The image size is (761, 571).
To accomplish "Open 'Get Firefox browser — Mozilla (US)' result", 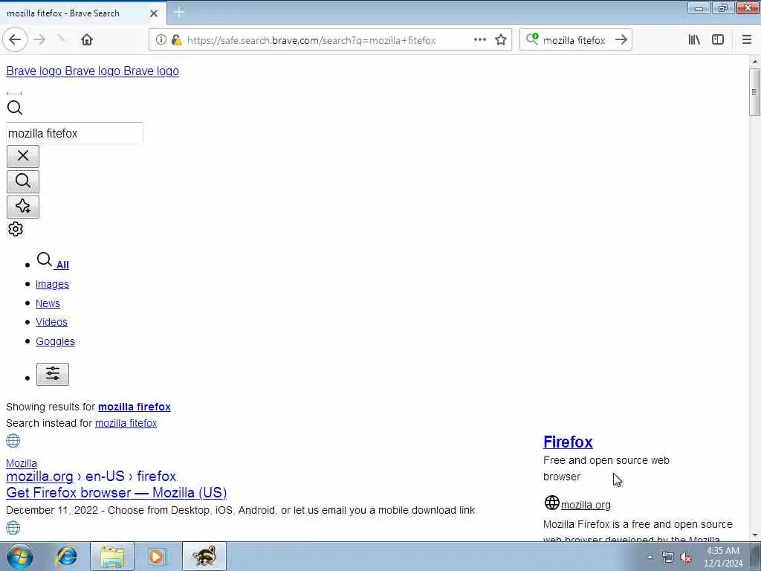I will point(117,493).
